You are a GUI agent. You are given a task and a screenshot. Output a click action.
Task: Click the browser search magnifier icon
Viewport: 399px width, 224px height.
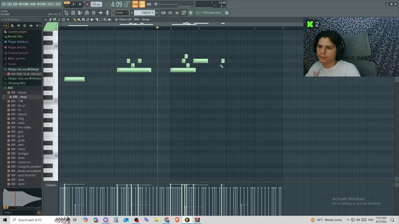pos(39,213)
